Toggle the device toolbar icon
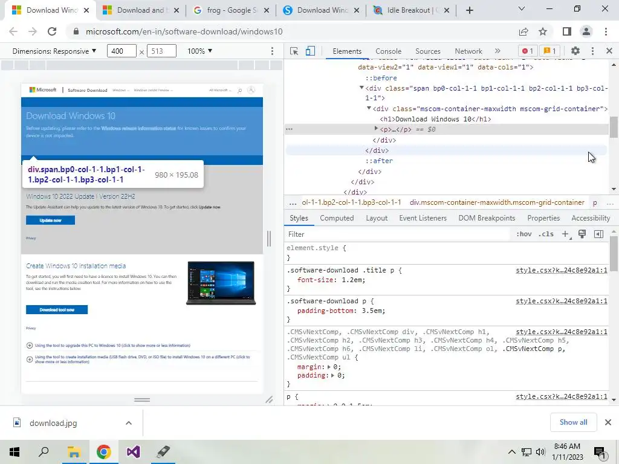The width and height of the screenshot is (619, 464). click(310, 51)
